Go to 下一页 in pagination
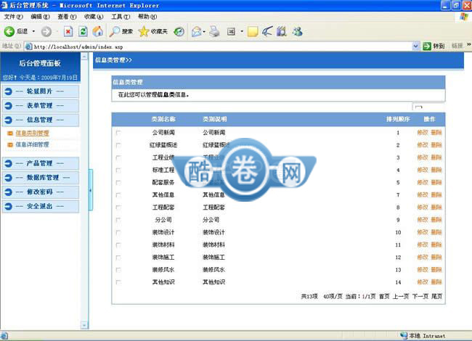 tap(420, 297)
